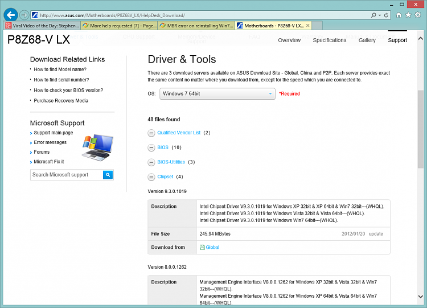Click the Chipset category link

click(165, 176)
